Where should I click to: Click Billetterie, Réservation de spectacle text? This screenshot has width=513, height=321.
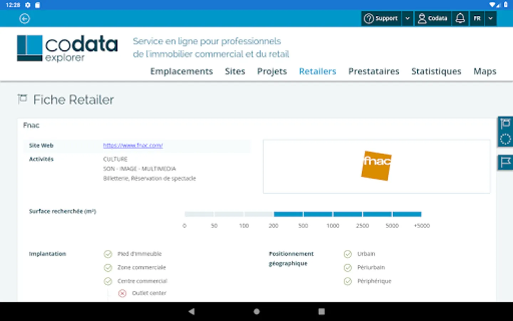[149, 178]
